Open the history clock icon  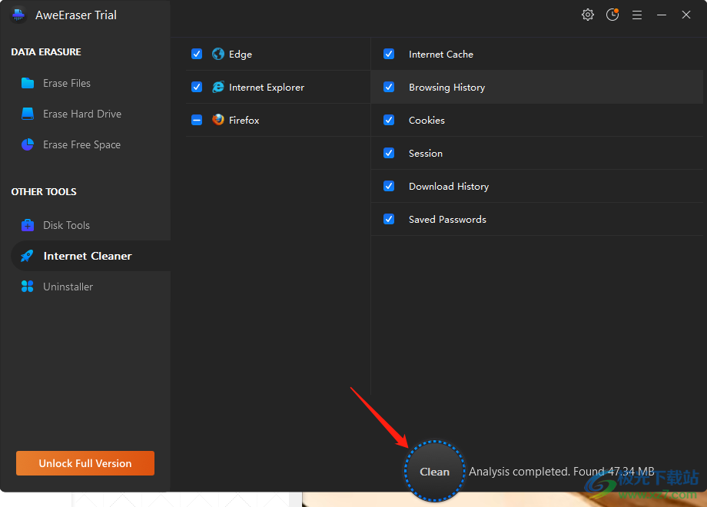pos(612,15)
